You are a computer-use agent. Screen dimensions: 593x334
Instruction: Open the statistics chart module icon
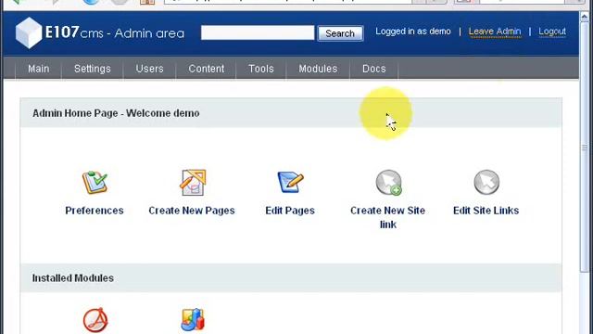[x=193, y=320]
